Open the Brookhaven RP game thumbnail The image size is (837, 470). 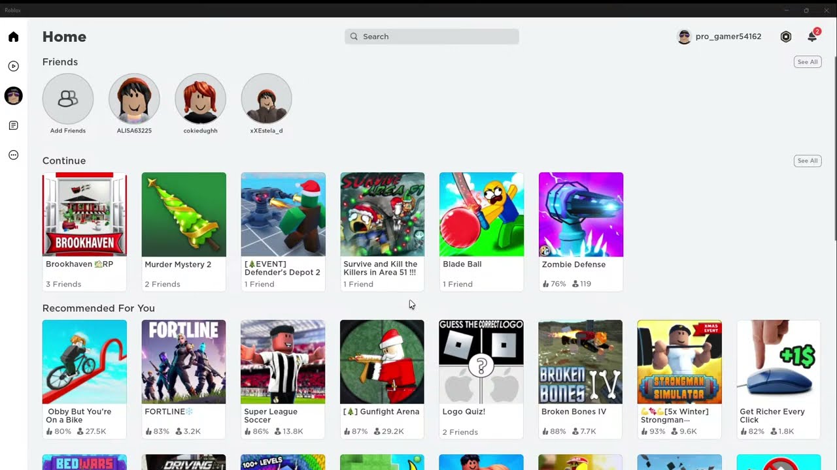(84, 214)
